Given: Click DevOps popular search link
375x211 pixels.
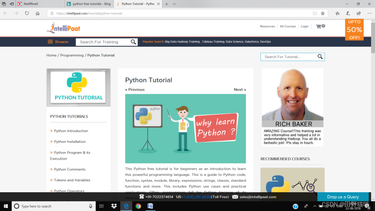Looking at the screenshot, I should pyautogui.click(x=266, y=42).
